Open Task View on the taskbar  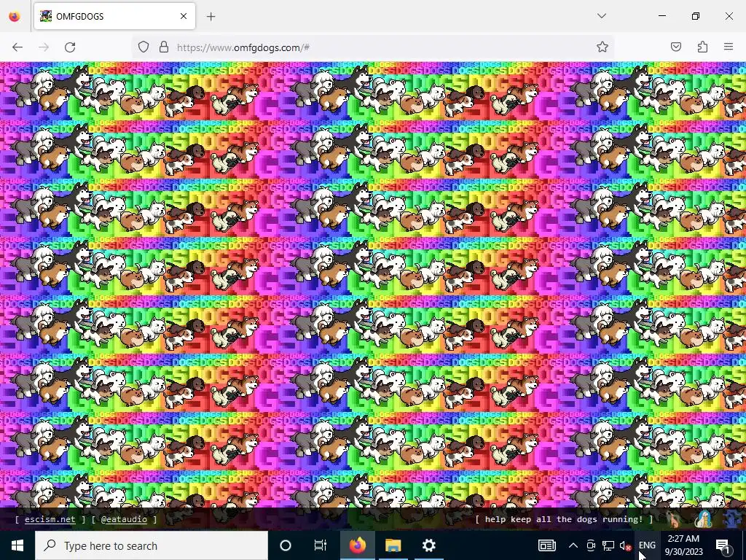(x=321, y=545)
